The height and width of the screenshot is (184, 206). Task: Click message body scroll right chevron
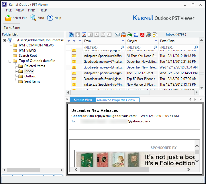pyautogui.click(x=188, y=170)
